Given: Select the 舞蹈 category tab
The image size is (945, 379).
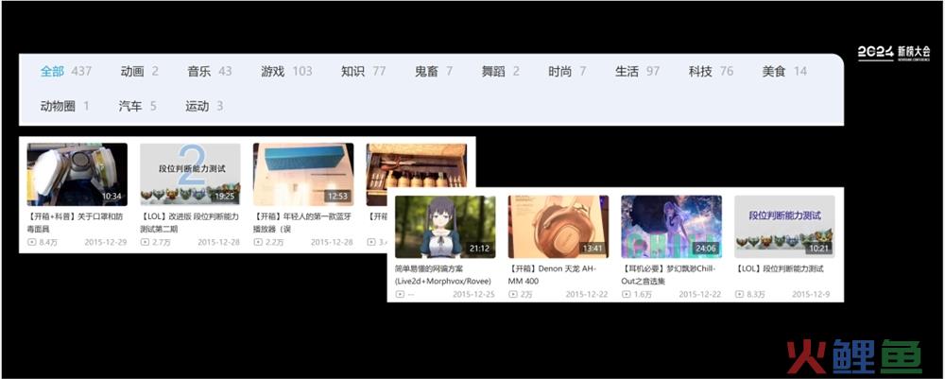Looking at the screenshot, I should click(500, 72).
